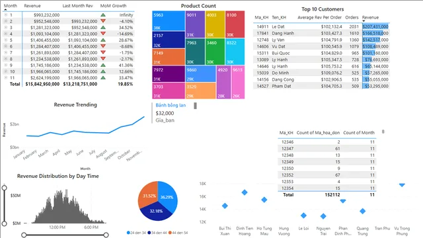Expand month 1 row in revenue matrix
The image size is (423, 238).
pyautogui.click(x=6, y=15)
